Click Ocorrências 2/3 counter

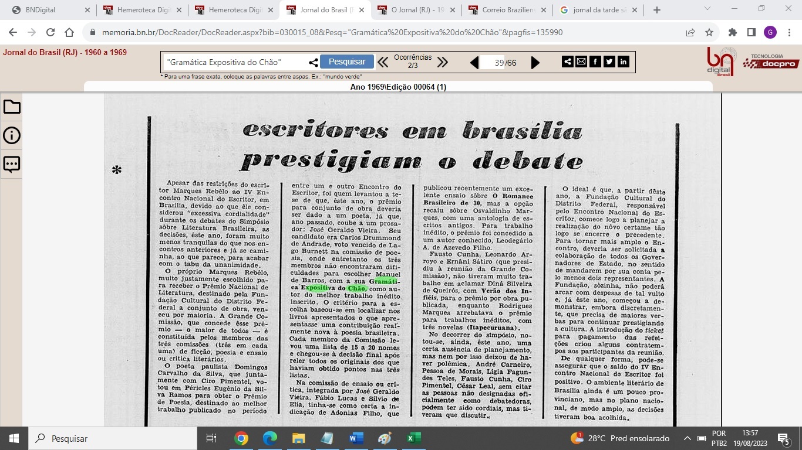pos(413,62)
